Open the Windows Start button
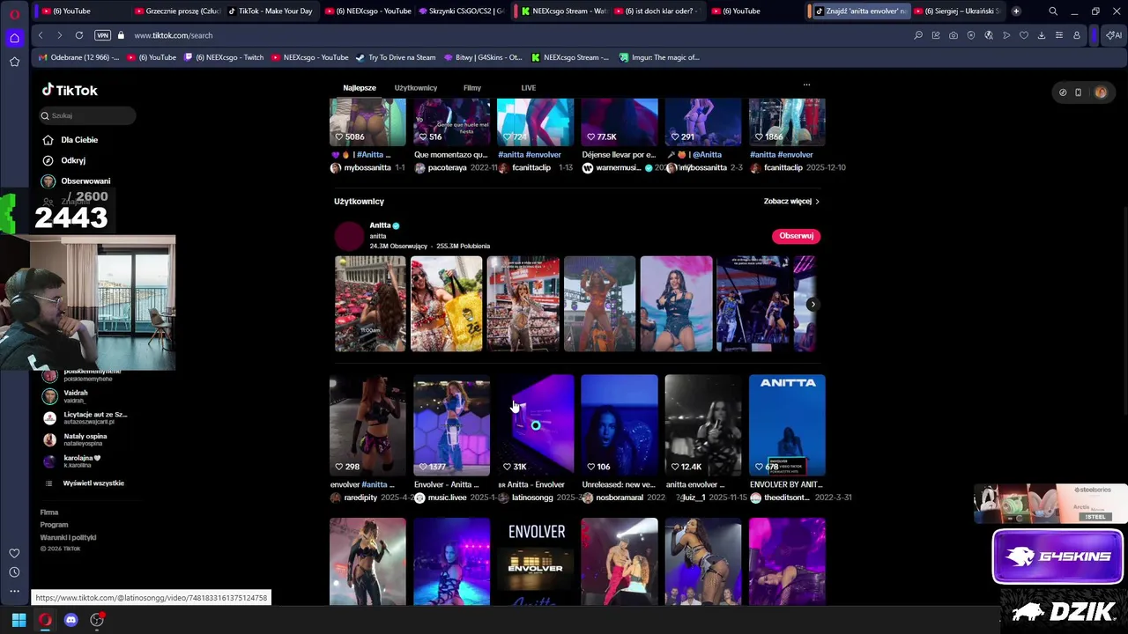This screenshot has width=1128, height=634. [19, 620]
